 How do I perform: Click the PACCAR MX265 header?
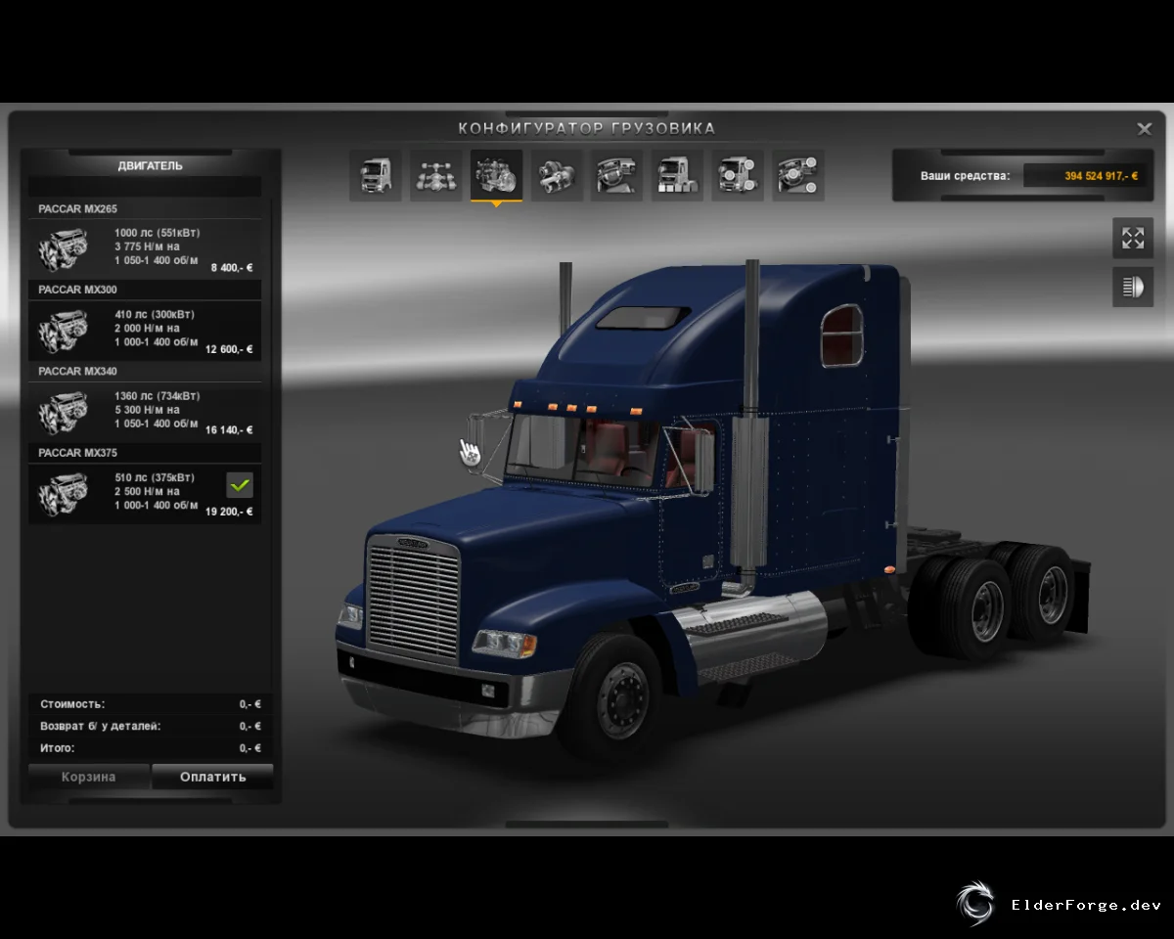(145, 208)
